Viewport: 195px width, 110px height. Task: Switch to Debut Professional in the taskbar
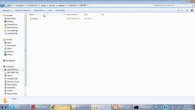[40, 107]
